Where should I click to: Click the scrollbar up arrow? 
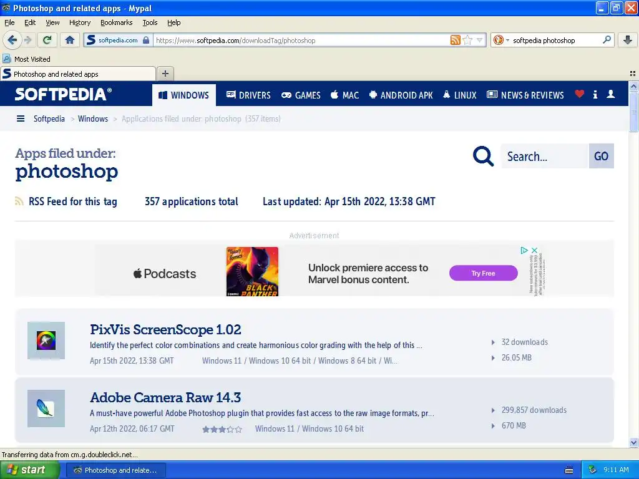click(x=633, y=86)
